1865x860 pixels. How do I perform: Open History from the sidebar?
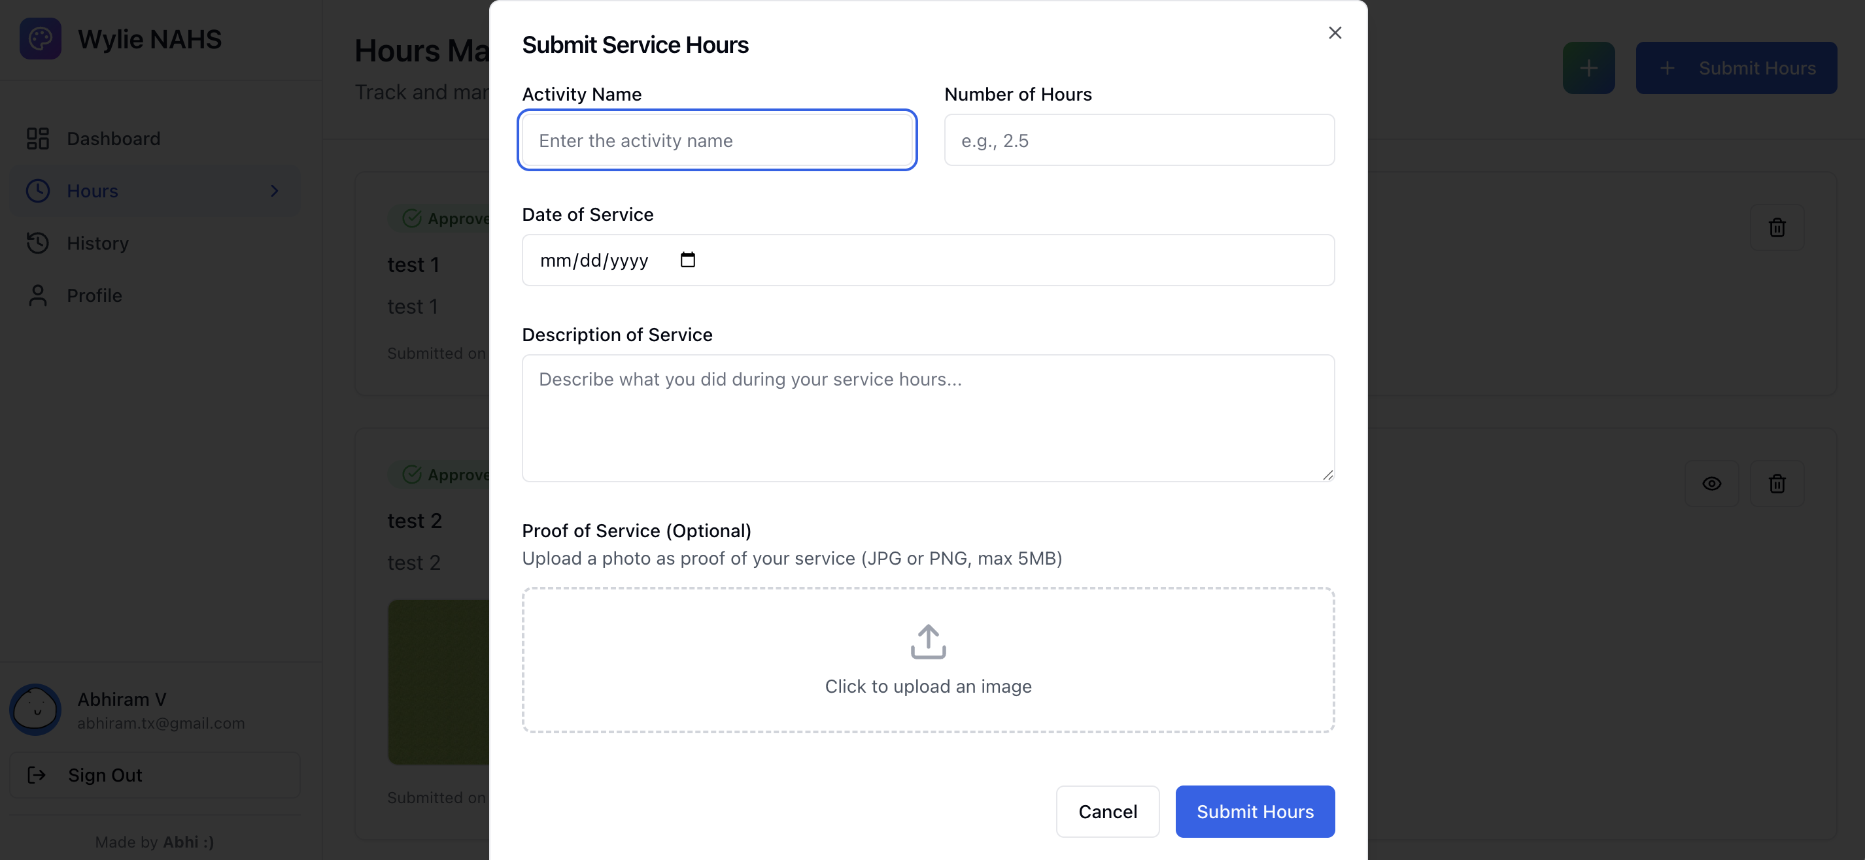(99, 242)
